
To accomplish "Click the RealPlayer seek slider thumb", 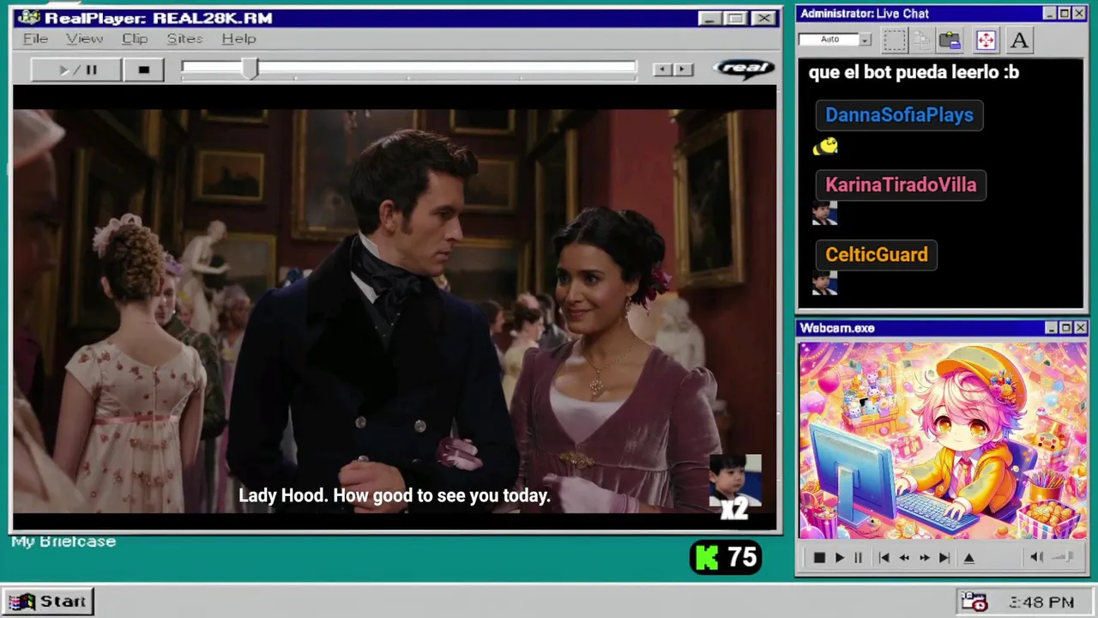I will pos(250,70).
